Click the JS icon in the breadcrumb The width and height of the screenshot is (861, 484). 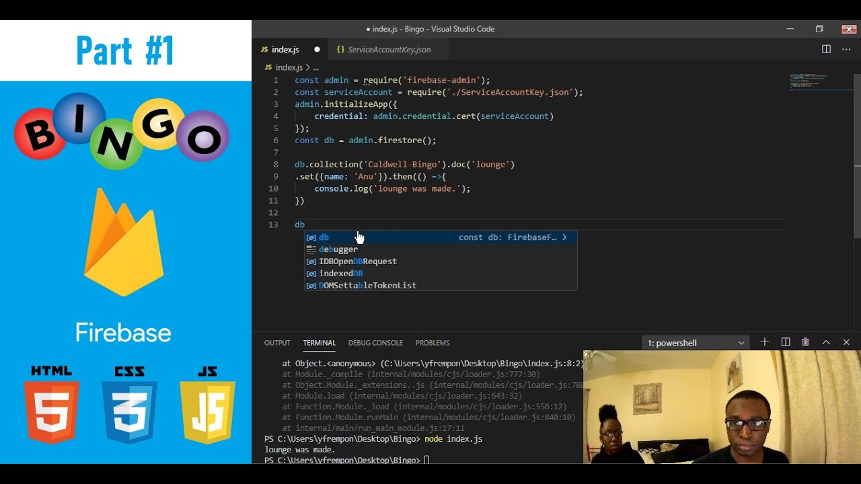point(268,67)
